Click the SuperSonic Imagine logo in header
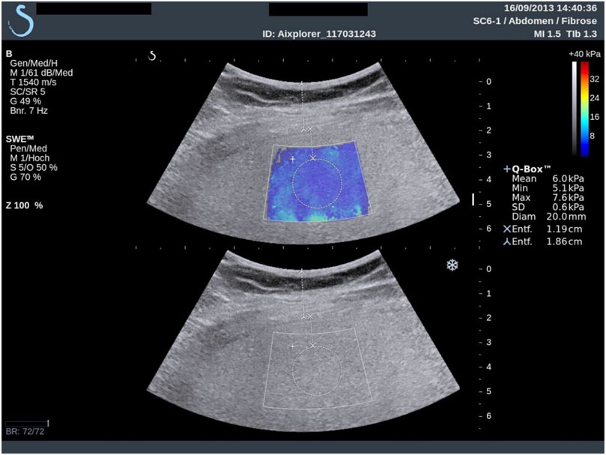Viewport: 606px width, 455px height. [x=21, y=20]
